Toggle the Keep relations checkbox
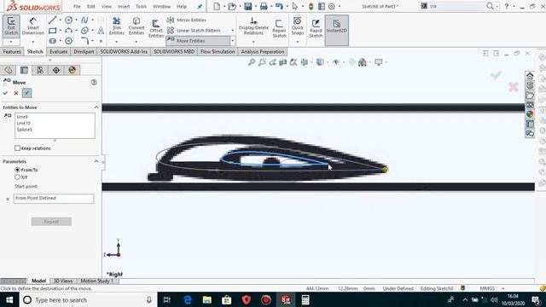 17,148
